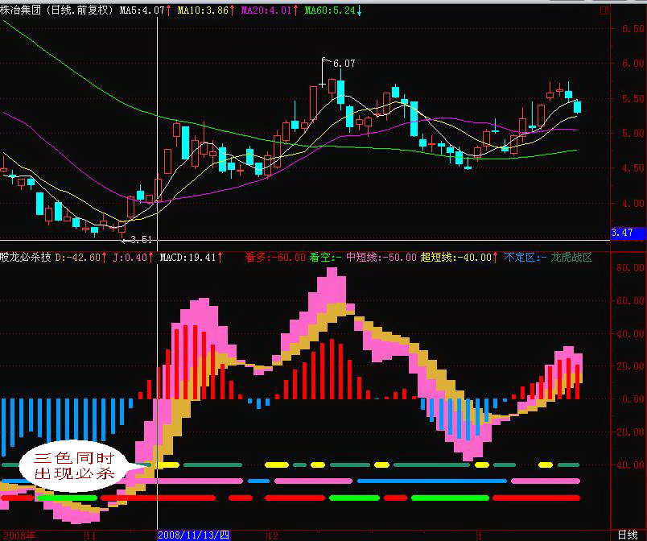Select the MA10:3.86 moving average label
The image size is (647, 541).
(203, 10)
